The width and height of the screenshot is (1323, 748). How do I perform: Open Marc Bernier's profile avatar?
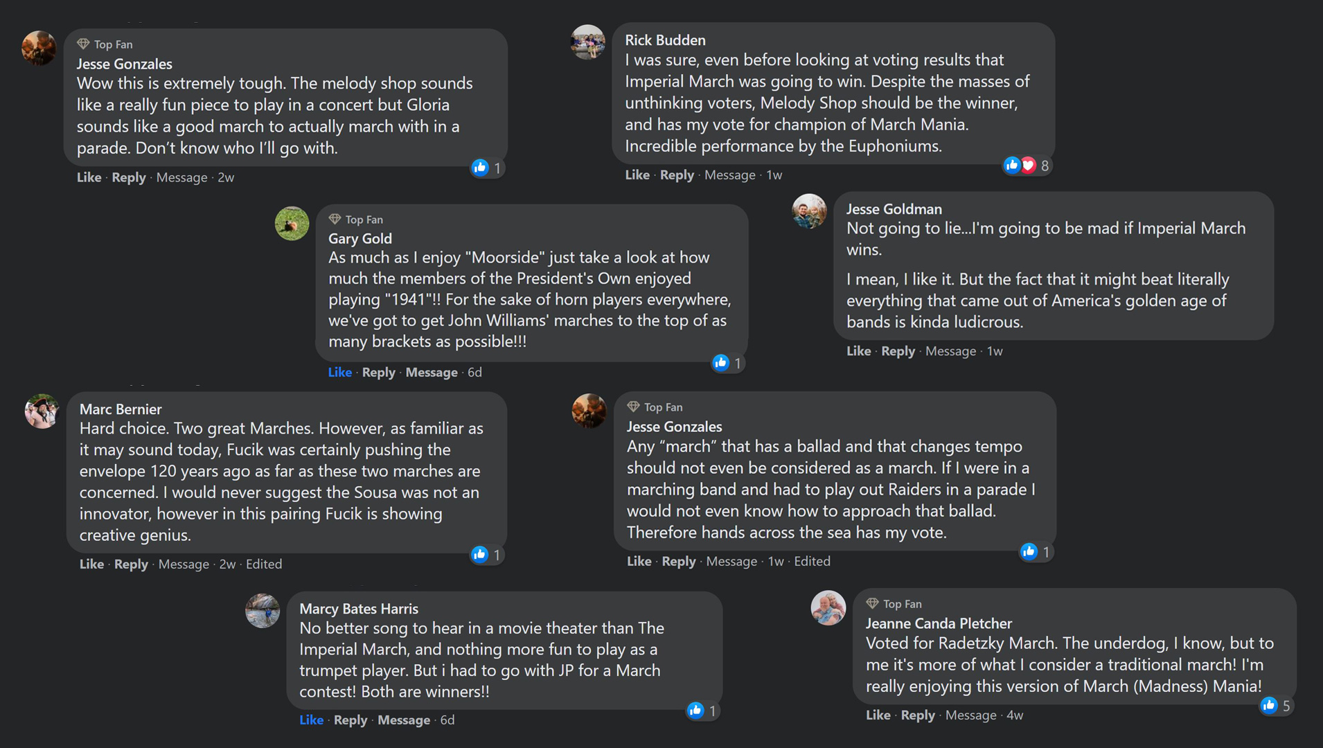click(42, 411)
